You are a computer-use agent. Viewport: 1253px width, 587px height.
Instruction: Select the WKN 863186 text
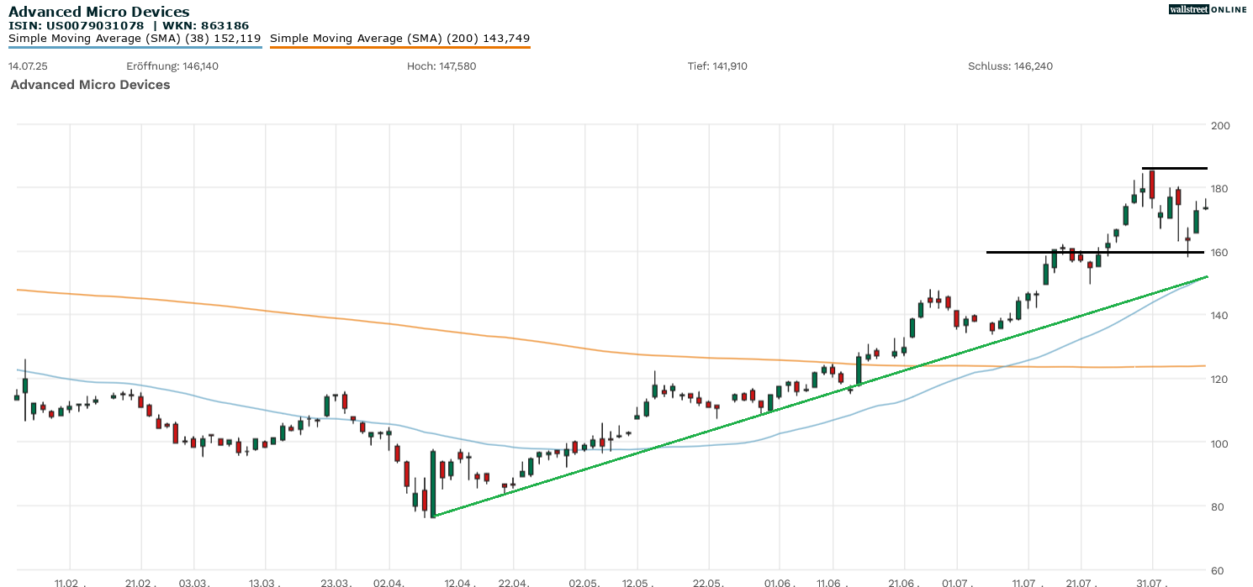(x=206, y=25)
